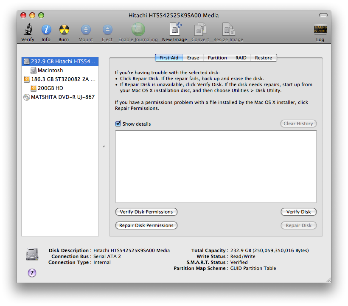Open the RAID tab

[241, 58]
